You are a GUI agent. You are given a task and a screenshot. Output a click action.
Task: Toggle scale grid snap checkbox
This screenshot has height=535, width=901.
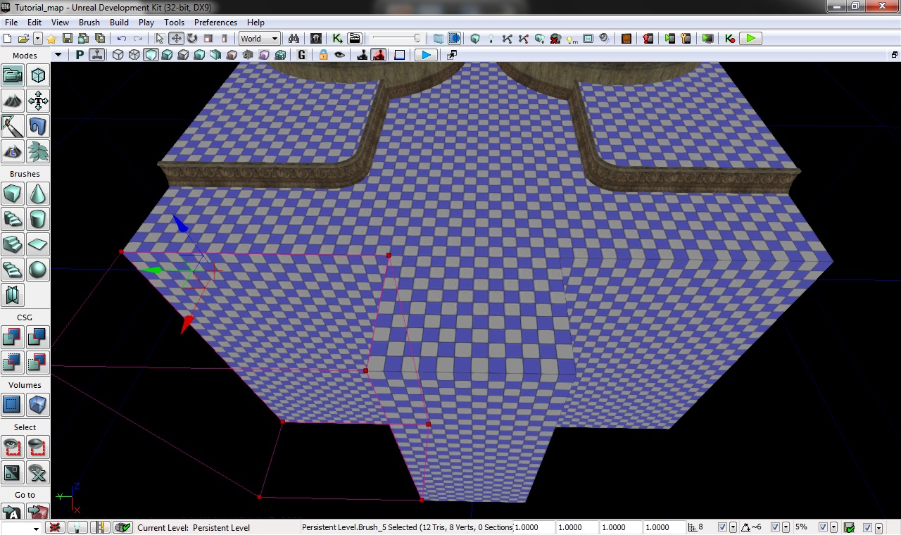(x=823, y=527)
